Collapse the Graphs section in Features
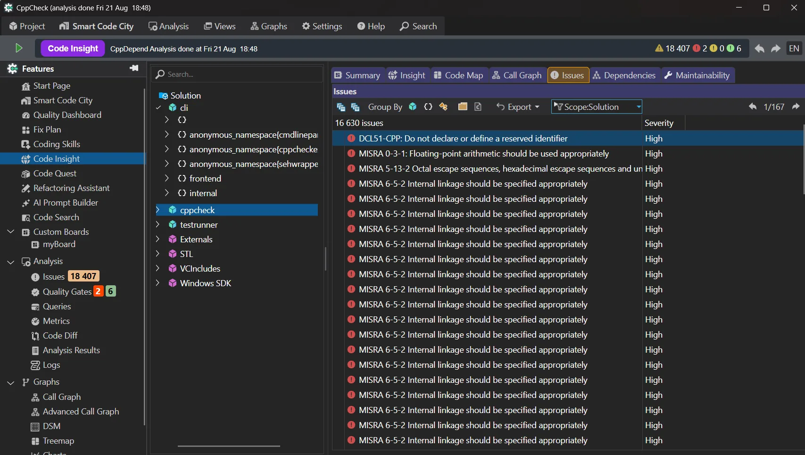 (x=11, y=382)
